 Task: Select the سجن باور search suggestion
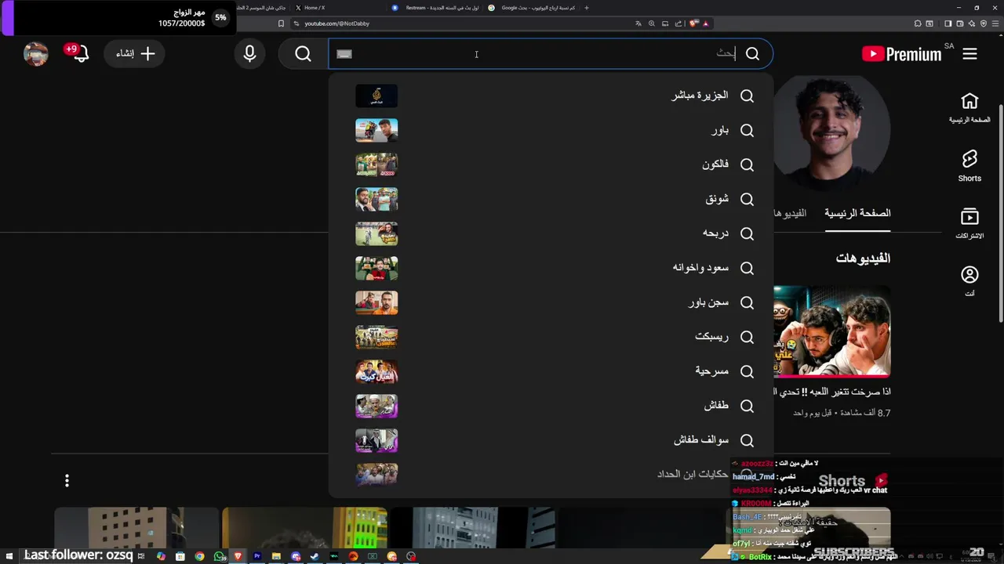click(x=551, y=302)
